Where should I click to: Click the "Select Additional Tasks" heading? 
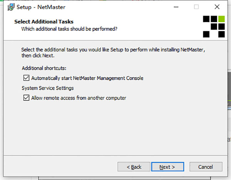pyautogui.click(x=44, y=22)
